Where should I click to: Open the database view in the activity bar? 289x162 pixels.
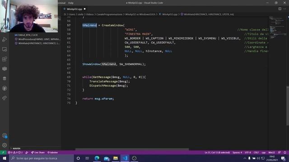[x=5, y=78]
